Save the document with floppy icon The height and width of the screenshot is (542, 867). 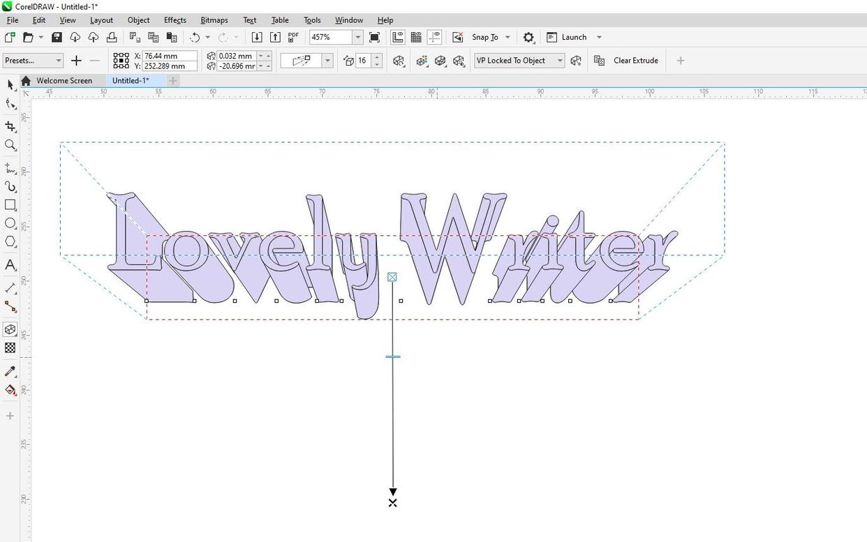57,37
